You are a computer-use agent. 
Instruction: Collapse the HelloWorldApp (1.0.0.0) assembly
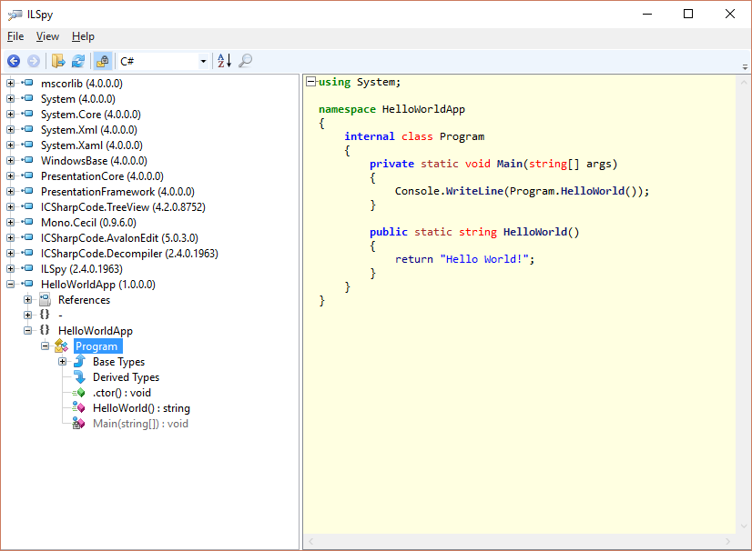click(x=11, y=284)
